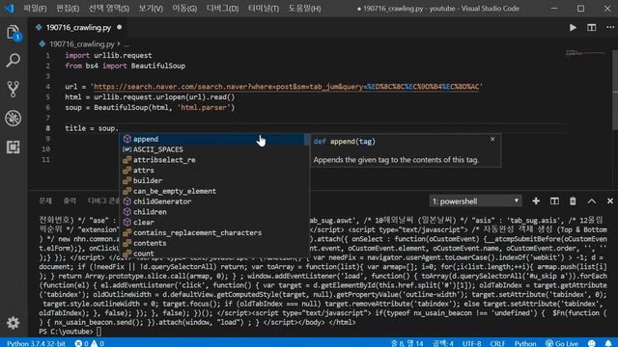The width and height of the screenshot is (618, 347).
Task: Open the Search view in activity bar
Action: [x=13, y=61]
